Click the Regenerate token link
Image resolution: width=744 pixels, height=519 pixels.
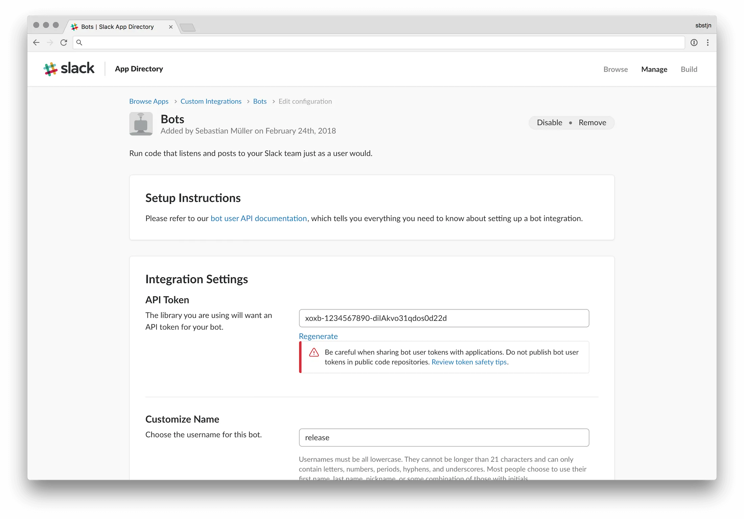tap(318, 336)
